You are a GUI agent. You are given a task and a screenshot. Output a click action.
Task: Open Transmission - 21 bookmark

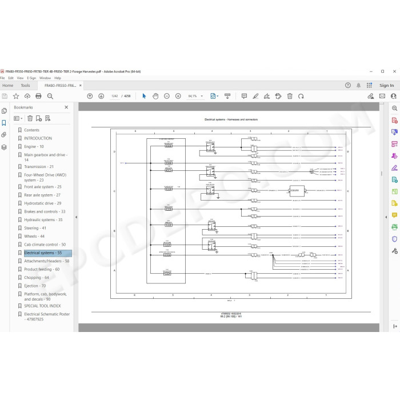tap(39, 167)
